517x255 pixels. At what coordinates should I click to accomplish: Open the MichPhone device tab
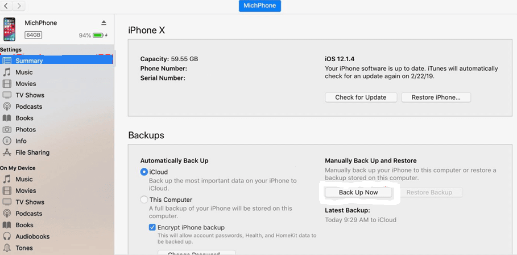260,6
